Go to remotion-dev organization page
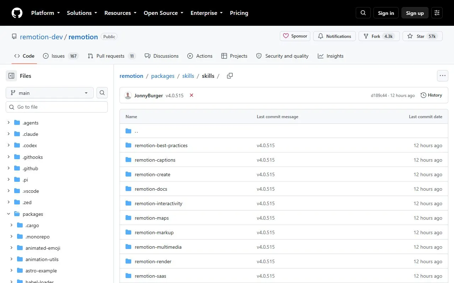This screenshot has height=283, width=454. click(41, 37)
